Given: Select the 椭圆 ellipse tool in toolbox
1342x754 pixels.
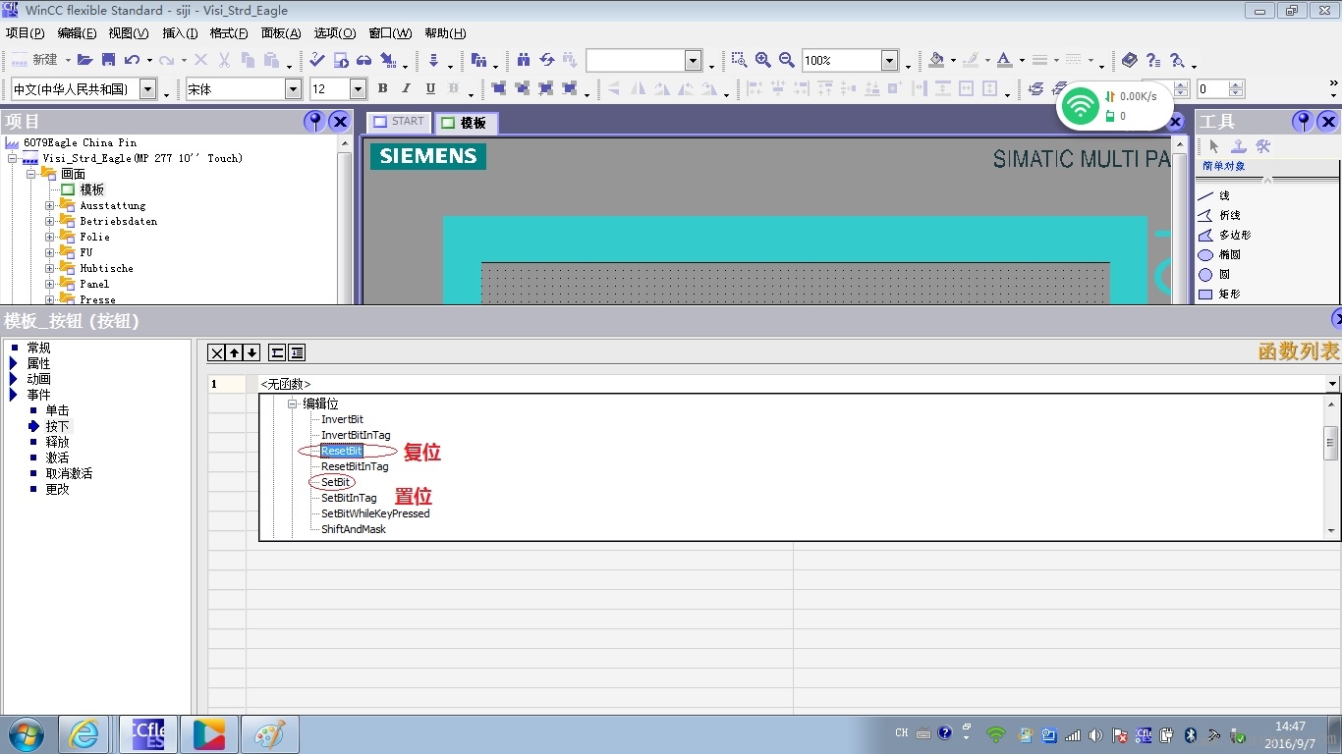Looking at the screenshot, I should [1230, 254].
